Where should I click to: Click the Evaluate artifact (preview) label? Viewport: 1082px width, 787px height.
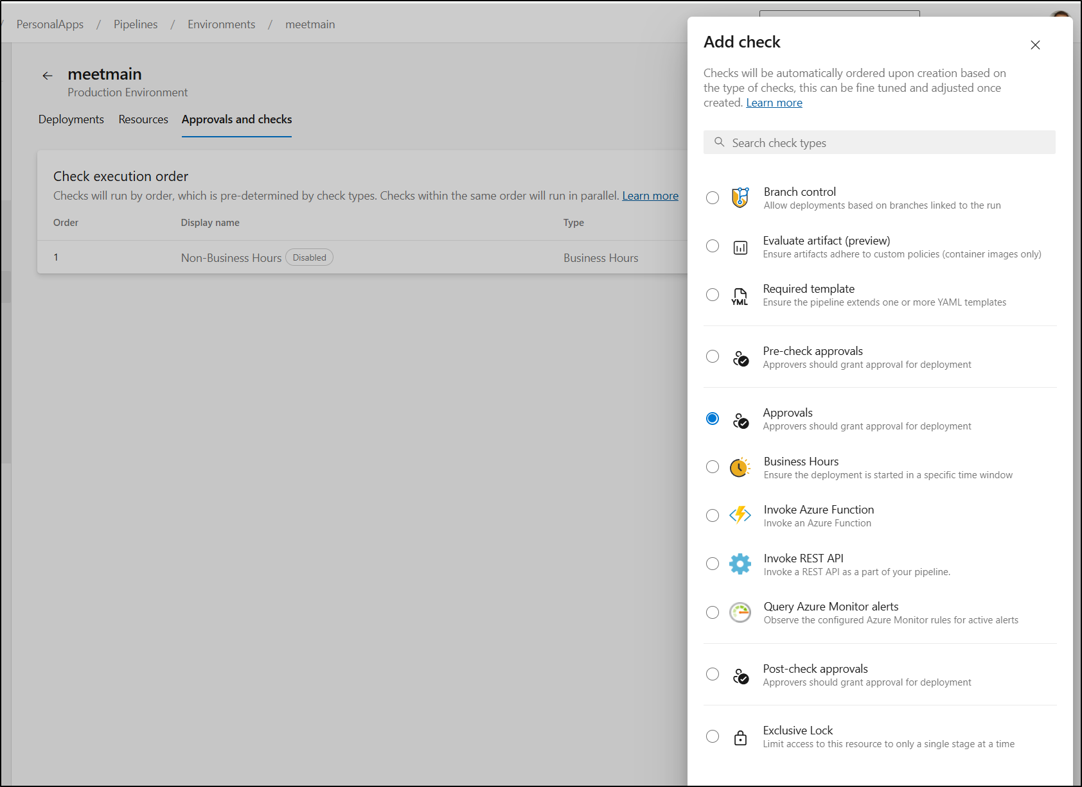(826, 241)
